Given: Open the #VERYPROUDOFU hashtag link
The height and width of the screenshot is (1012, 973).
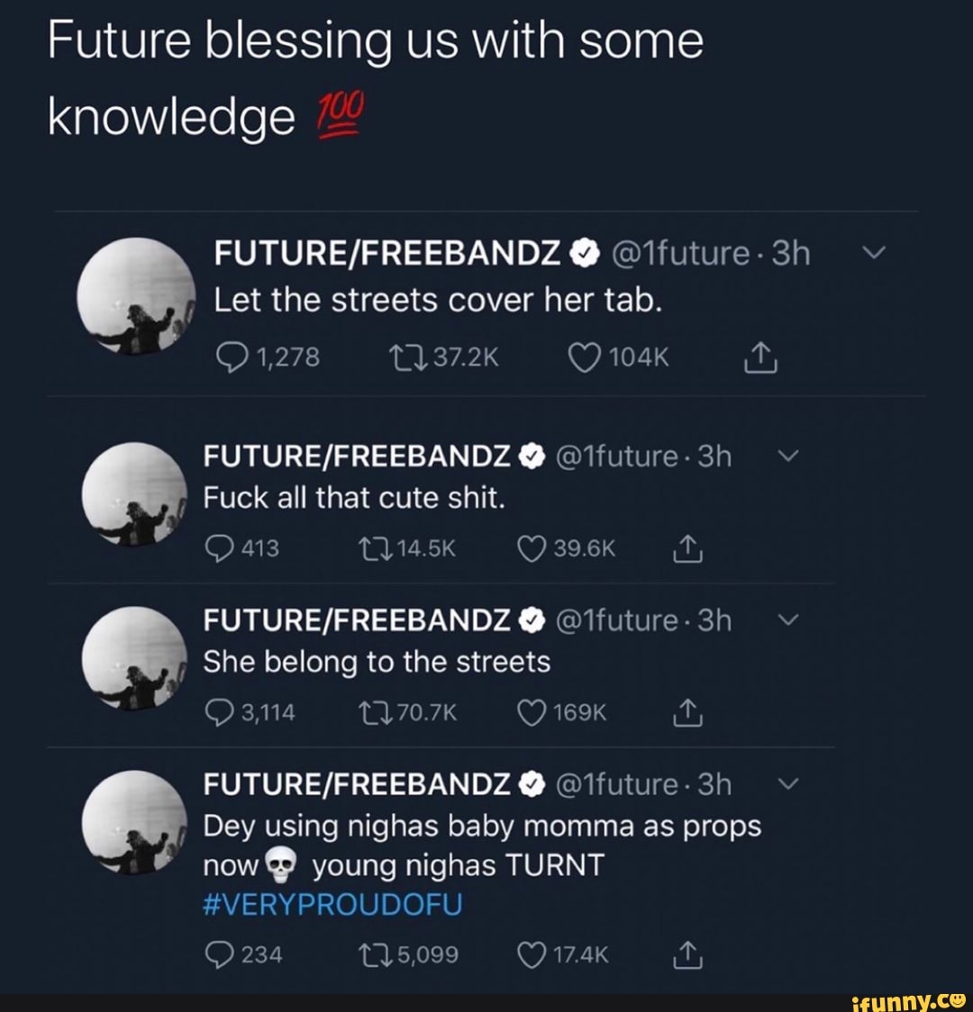Looking at the screenshot, I should click(x=332, y=905).
